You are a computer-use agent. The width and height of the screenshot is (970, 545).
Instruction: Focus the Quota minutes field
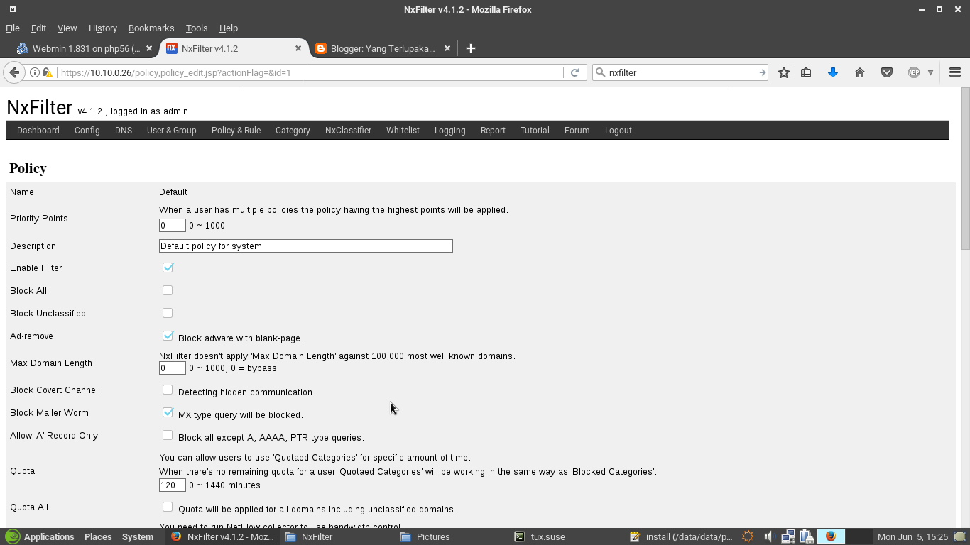click(173, 485)
